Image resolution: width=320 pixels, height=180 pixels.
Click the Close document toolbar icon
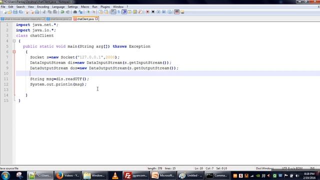tap(26, 12)
